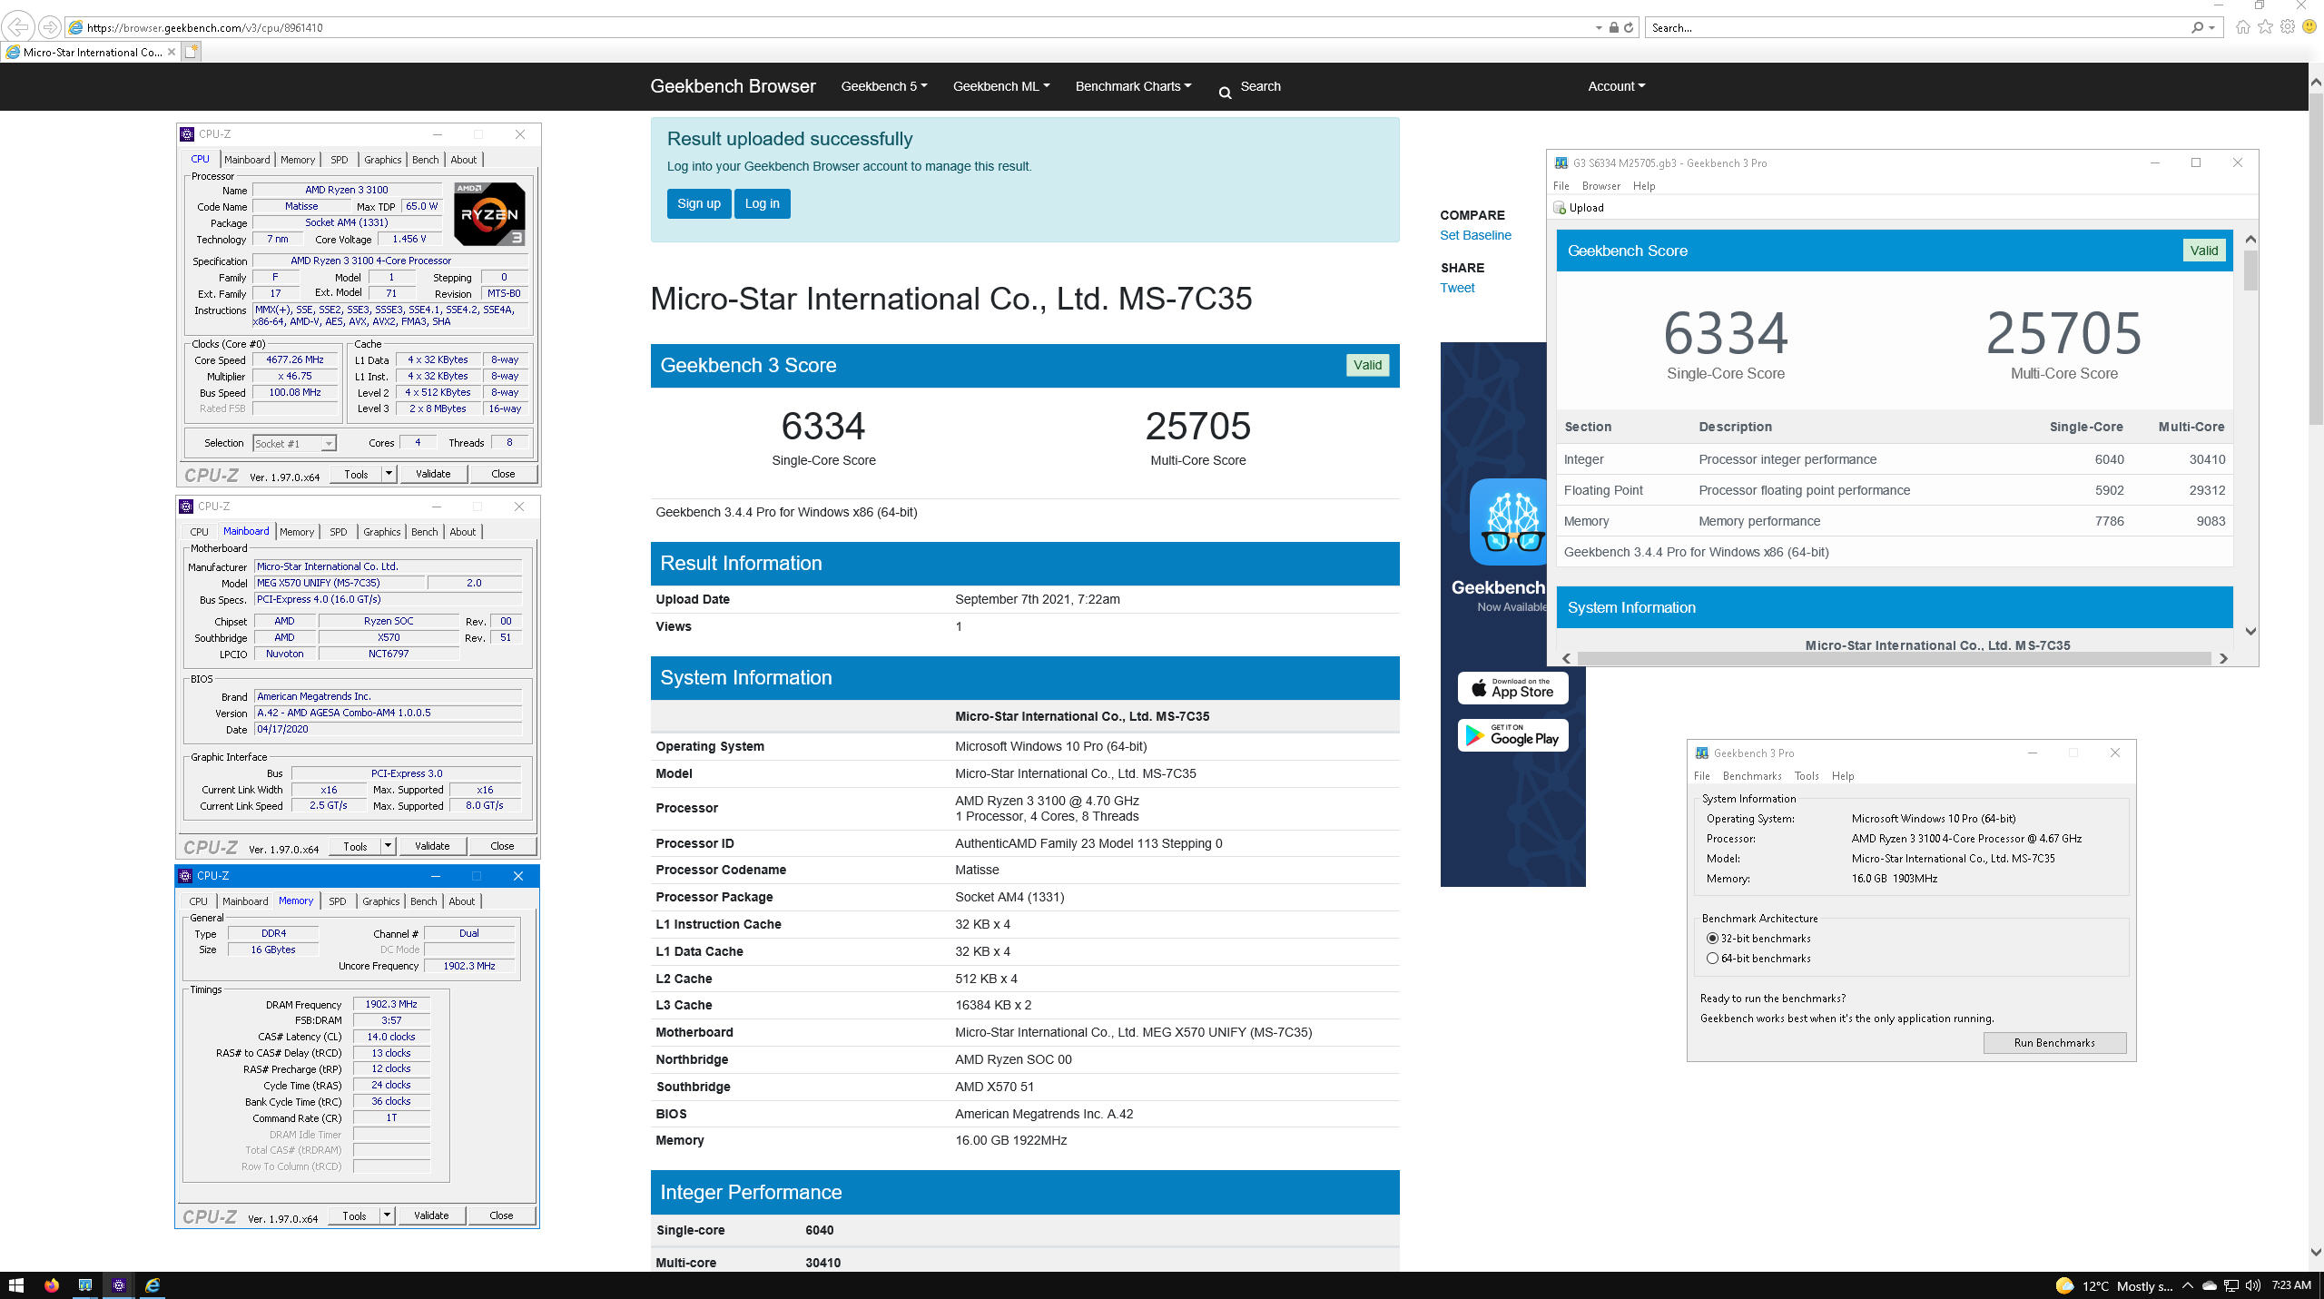Click the browser back arrow button

point(18,27)
